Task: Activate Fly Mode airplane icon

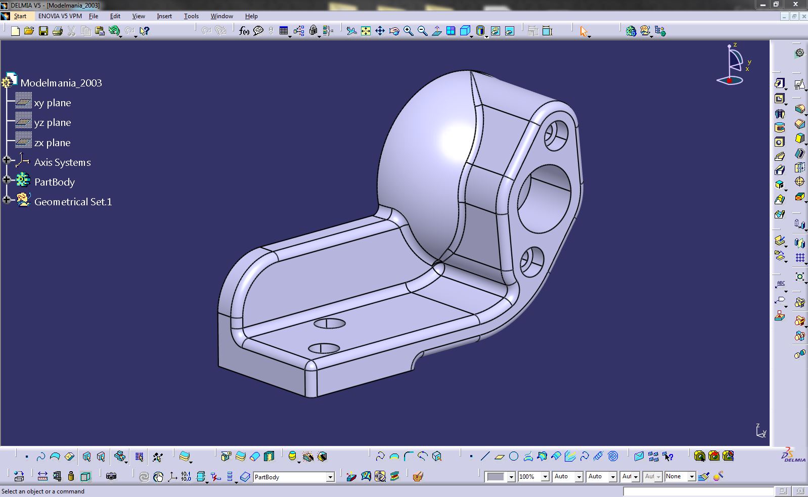Action: (x=351, y=31)
